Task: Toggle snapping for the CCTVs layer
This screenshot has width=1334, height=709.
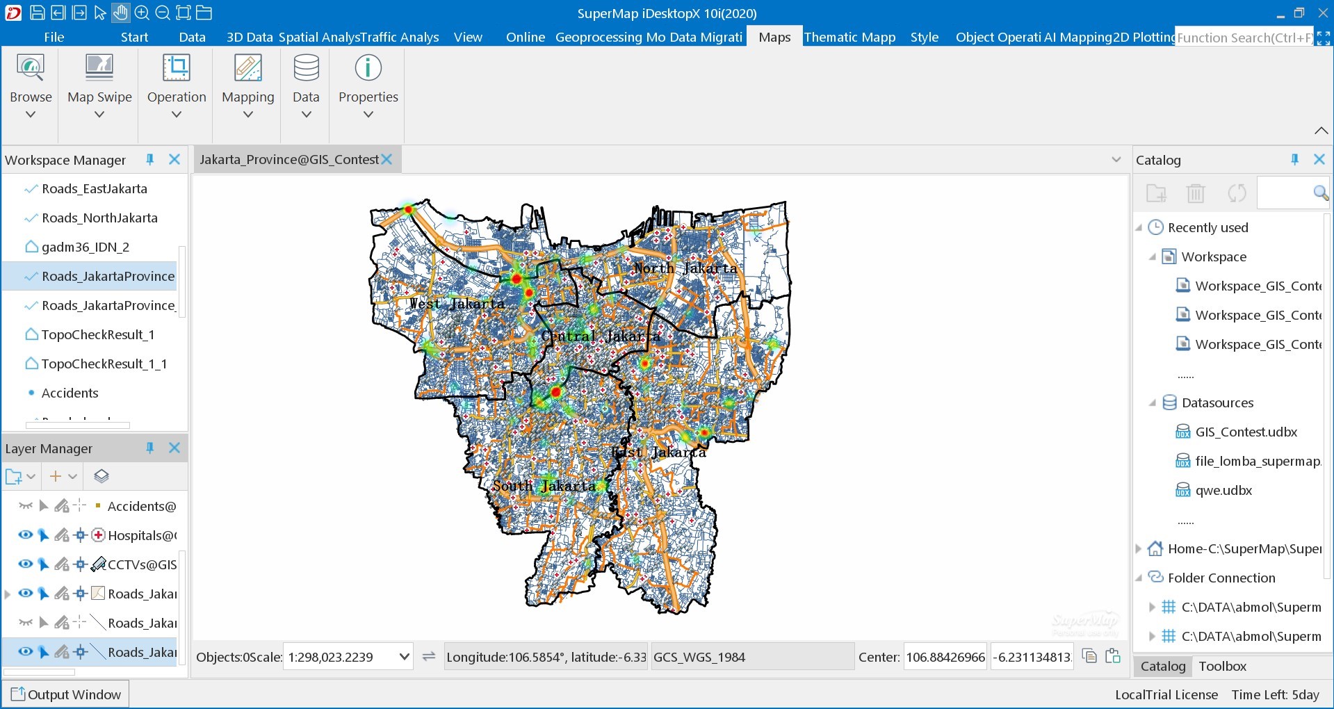Action: coord(81,564)
